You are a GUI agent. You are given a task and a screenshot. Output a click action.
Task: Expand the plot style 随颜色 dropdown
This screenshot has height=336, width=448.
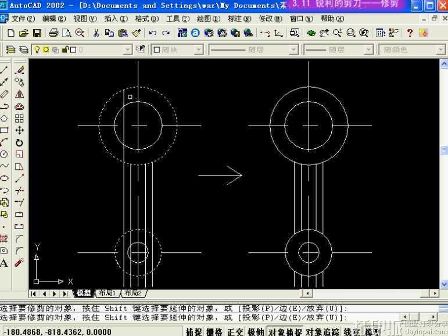pyautogui.click(x=440, y=50)
